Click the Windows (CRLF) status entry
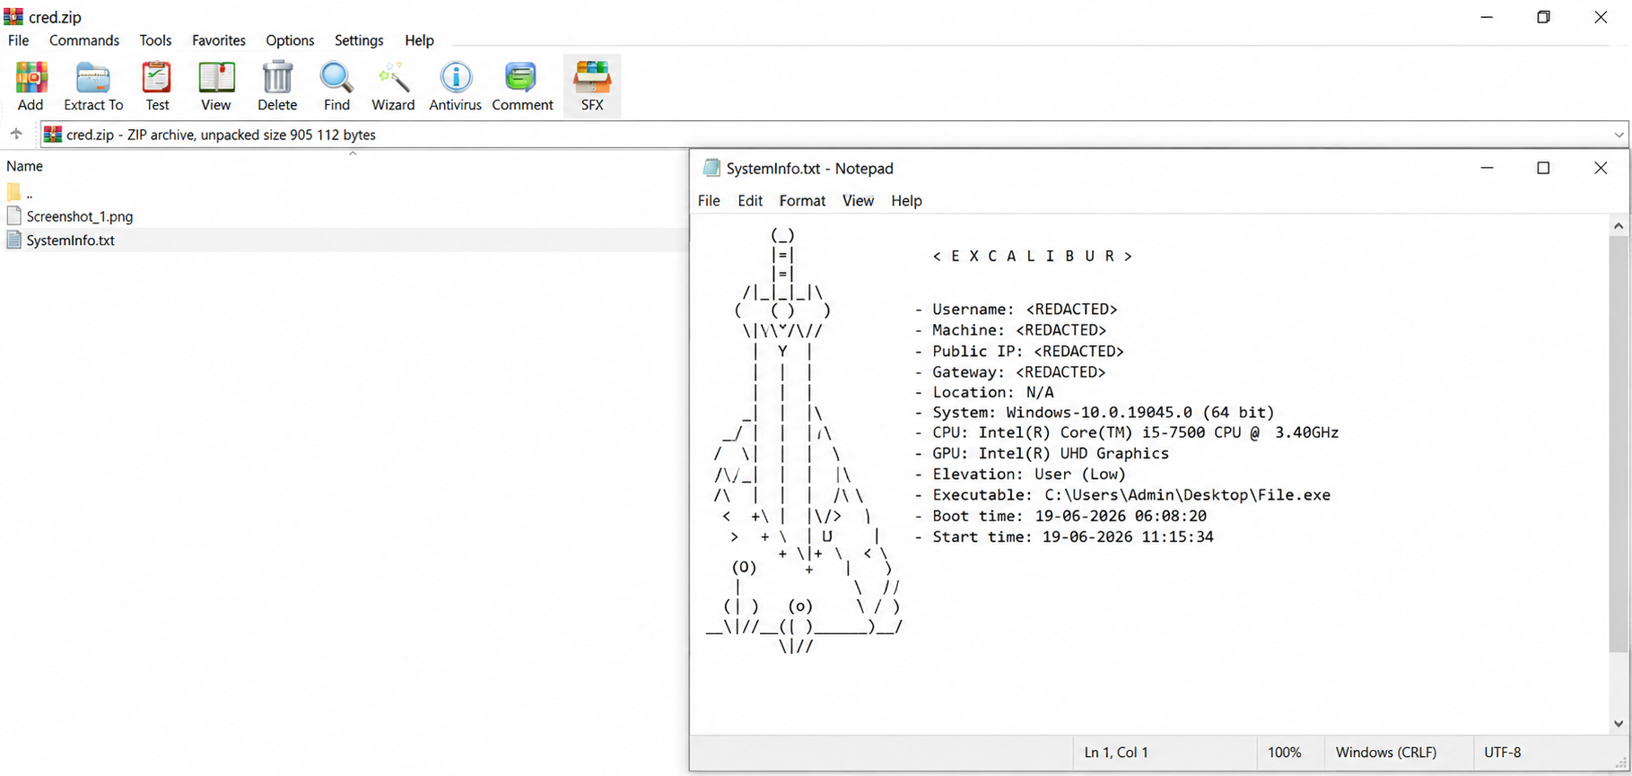 pos(1386,753)
